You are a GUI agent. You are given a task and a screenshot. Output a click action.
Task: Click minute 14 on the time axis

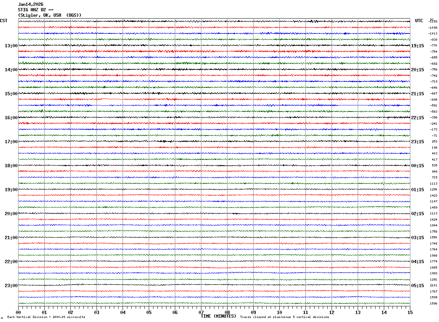click(x=384, y=312)
